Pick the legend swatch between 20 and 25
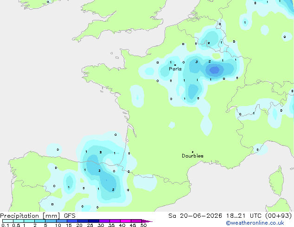 click(x=83, y=221)
